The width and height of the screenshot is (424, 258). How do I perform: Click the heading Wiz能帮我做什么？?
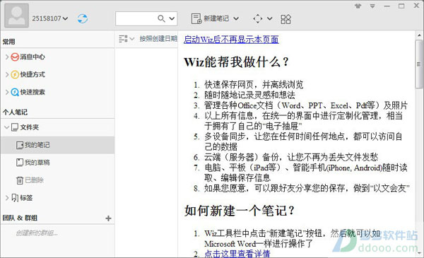click(236, 61)
